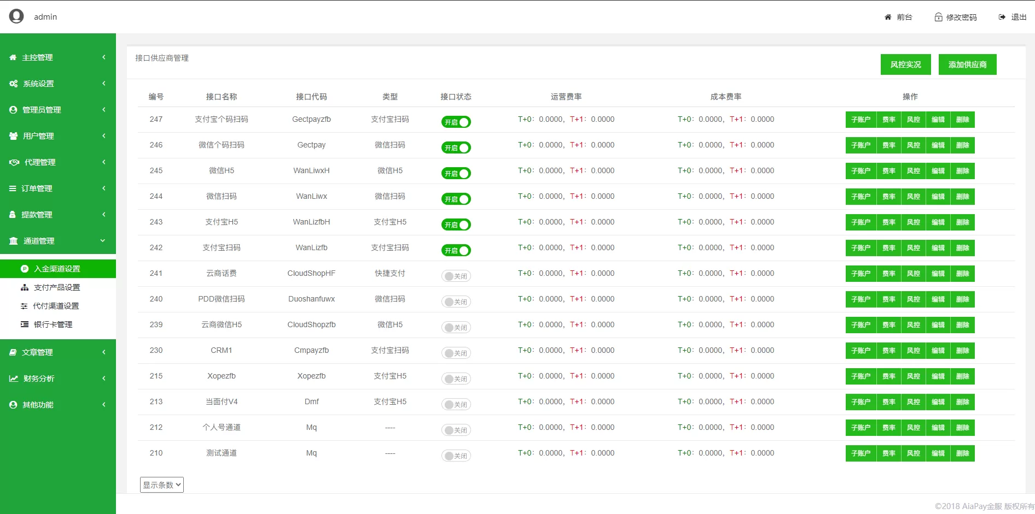Viewport: 1035px width, 514px height.
Task: Click the lock icon for 修改密码
Action: point(938,17)
